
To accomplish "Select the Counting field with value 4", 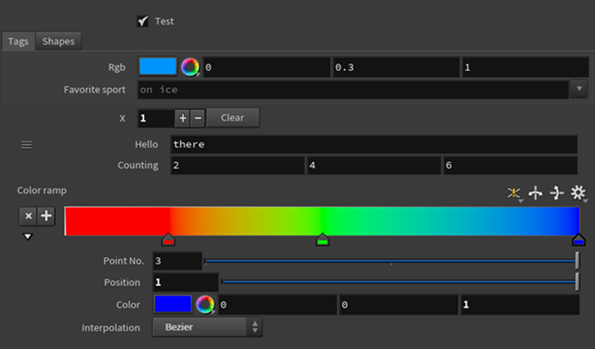I will coord(374,165).
